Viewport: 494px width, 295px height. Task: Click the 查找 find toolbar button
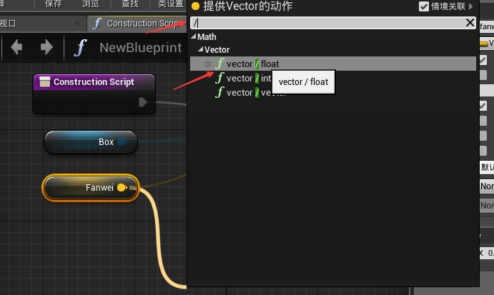point(130,4)
